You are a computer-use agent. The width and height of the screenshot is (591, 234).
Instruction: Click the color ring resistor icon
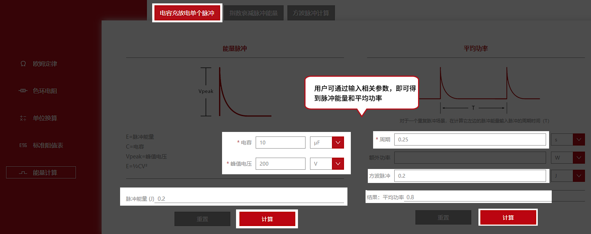(x=23, y=91)
